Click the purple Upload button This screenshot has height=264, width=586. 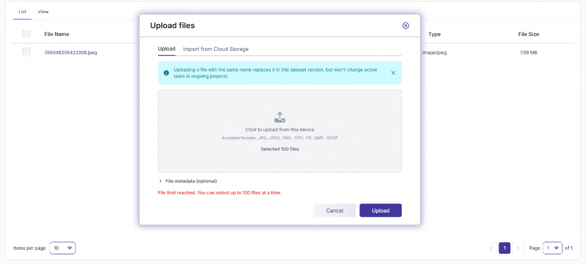pos(381,211)
